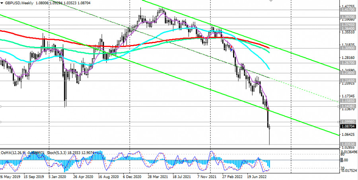This screenshot has width=358, height=180.
Task: Select the current price label 1.08704
Action: tap(348, 126)
